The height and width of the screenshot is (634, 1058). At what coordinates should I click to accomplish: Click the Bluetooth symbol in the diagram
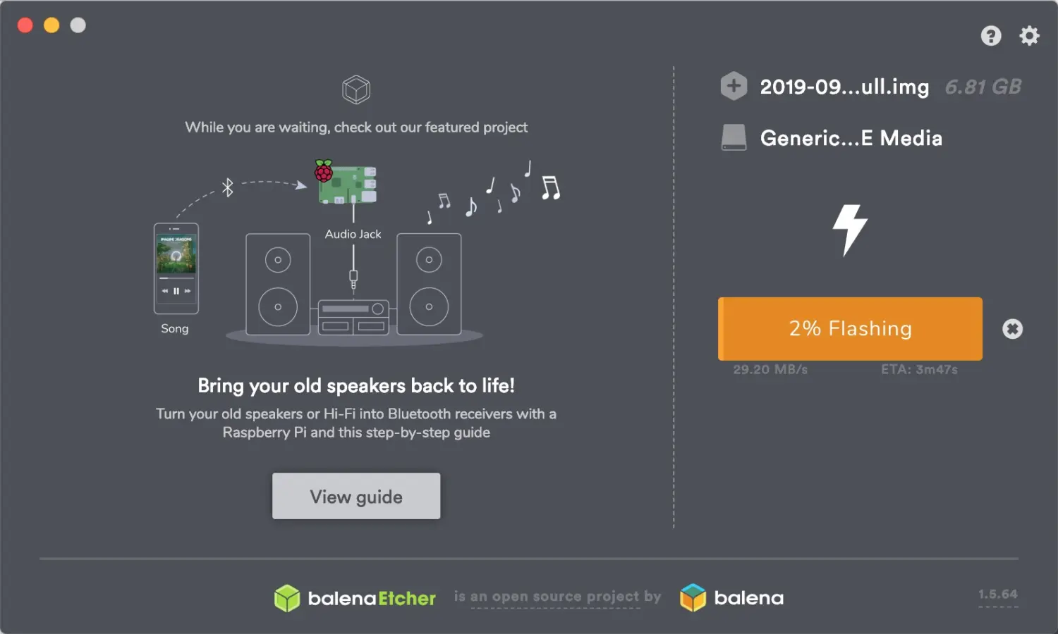tap(227, 187)
